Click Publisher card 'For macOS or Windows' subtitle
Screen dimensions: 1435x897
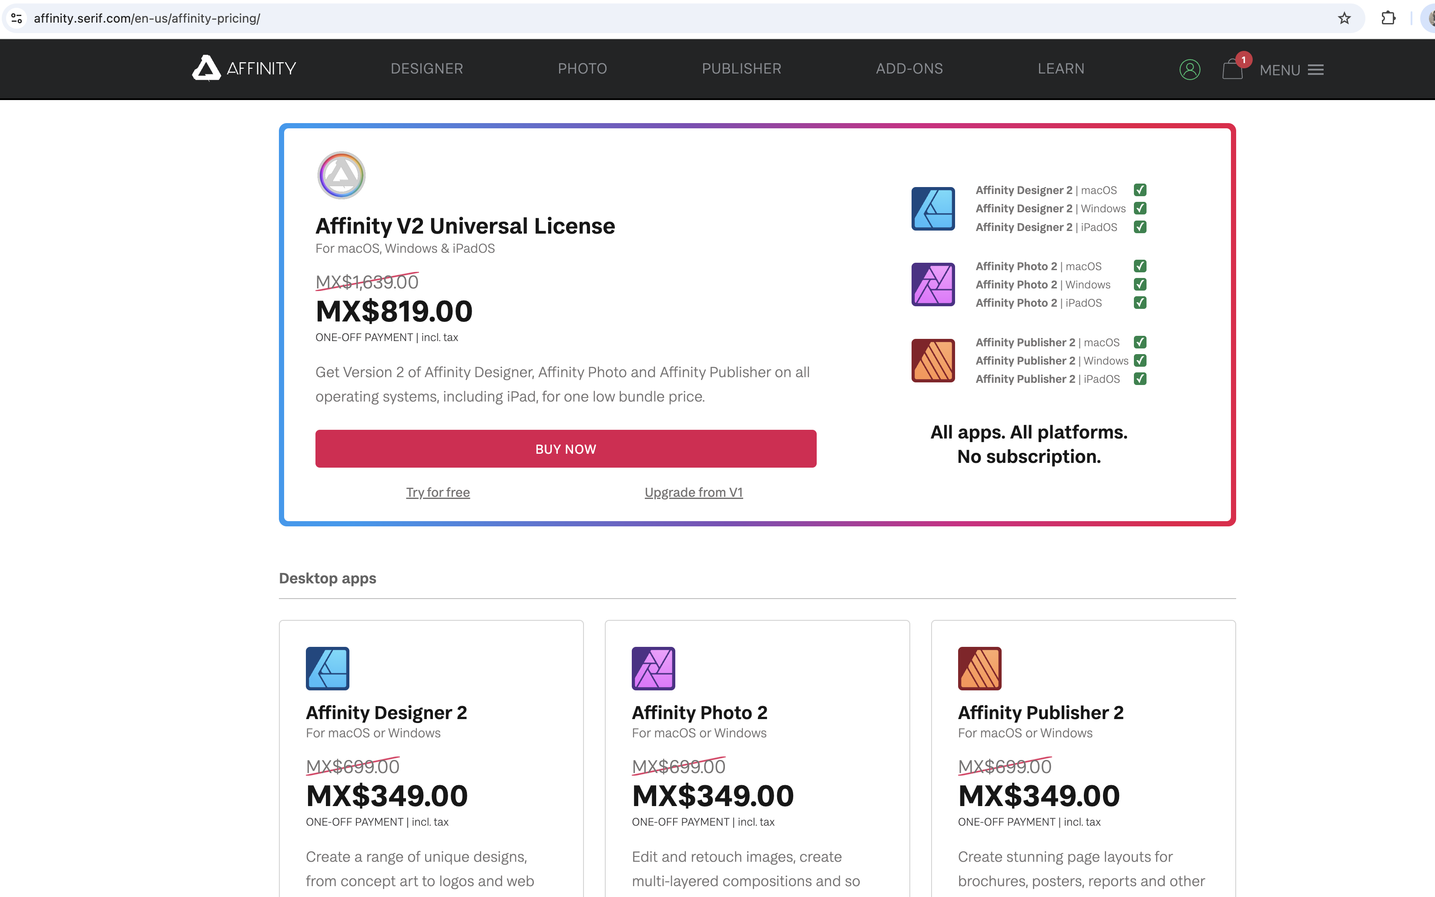(1025, 733)
